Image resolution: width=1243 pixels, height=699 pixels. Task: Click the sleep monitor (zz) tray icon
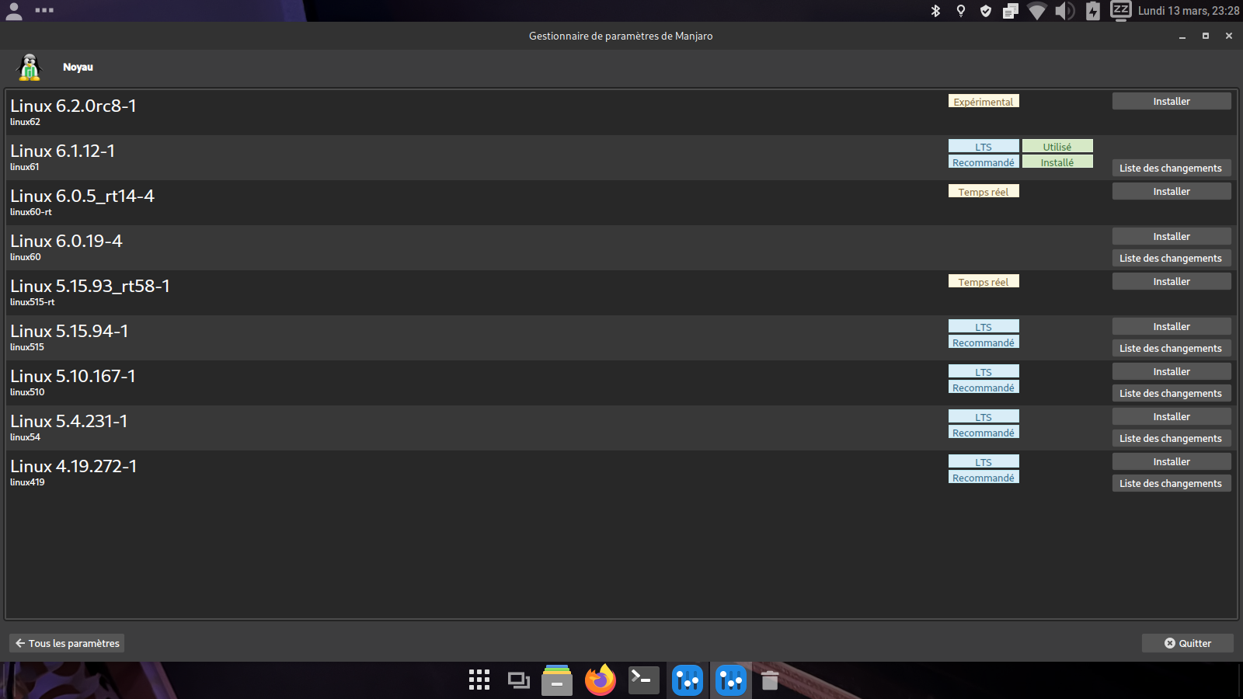coord(1120,11)
